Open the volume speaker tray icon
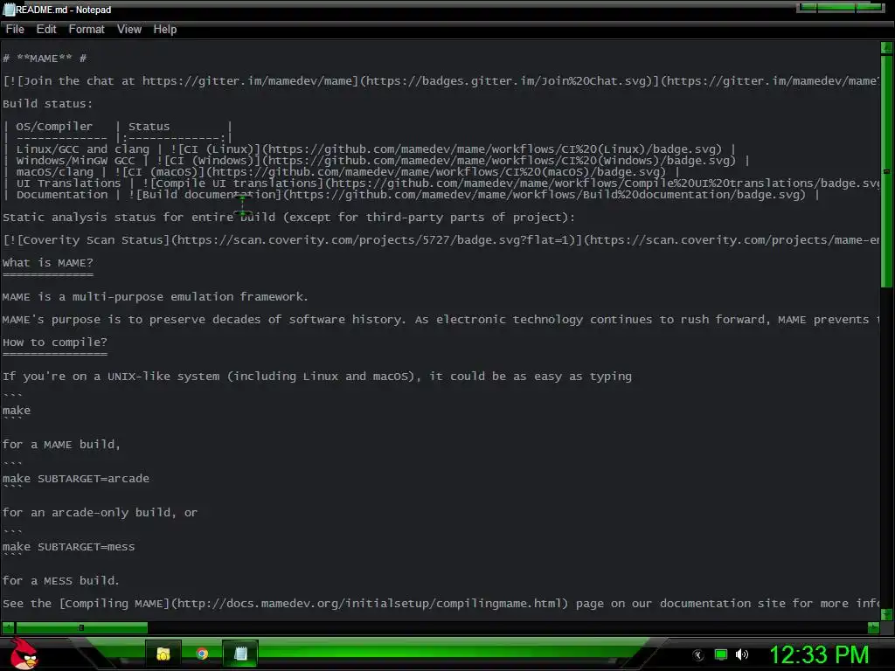 pyautogui.click(x=742, y=654)
